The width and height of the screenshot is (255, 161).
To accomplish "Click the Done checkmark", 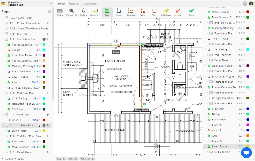I will coord(191,13).
